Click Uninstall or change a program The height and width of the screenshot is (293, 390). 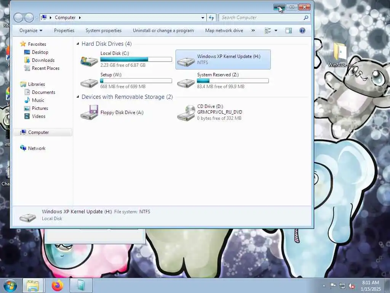click(x=163, y=31)
